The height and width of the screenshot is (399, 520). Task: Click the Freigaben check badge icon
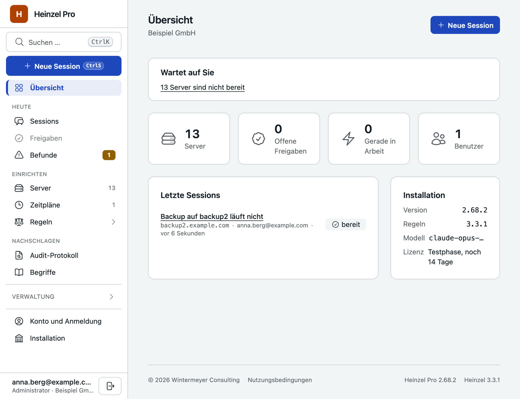(x=19, y=138)
